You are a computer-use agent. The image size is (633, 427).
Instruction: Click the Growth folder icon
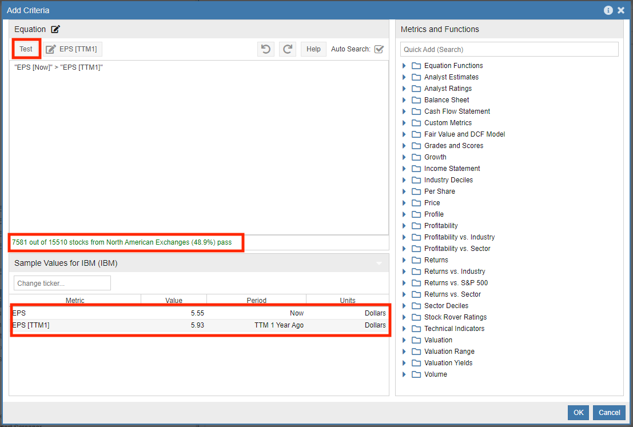point(416,157)
